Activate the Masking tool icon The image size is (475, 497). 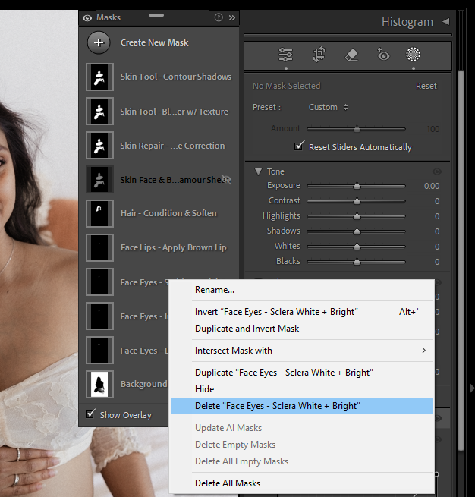point(413,55)
